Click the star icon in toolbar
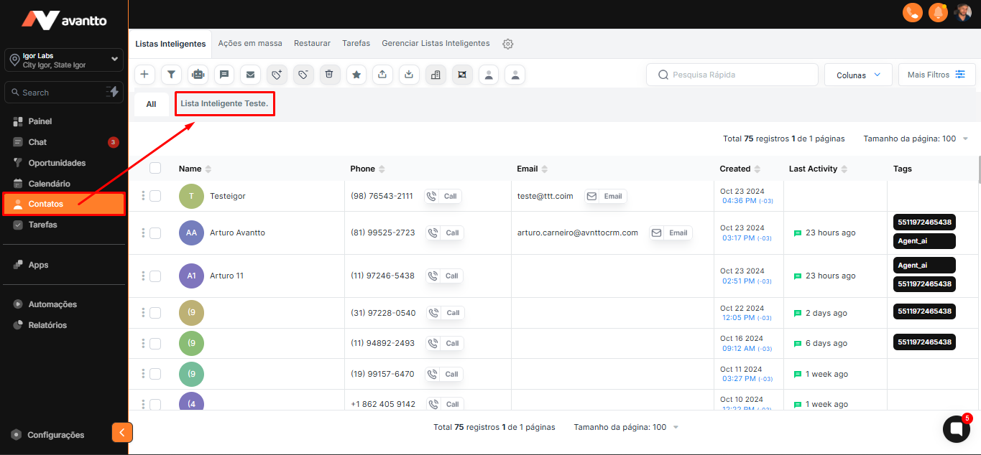The width and height of the screenshot is (981, 455). pos(356,75)
